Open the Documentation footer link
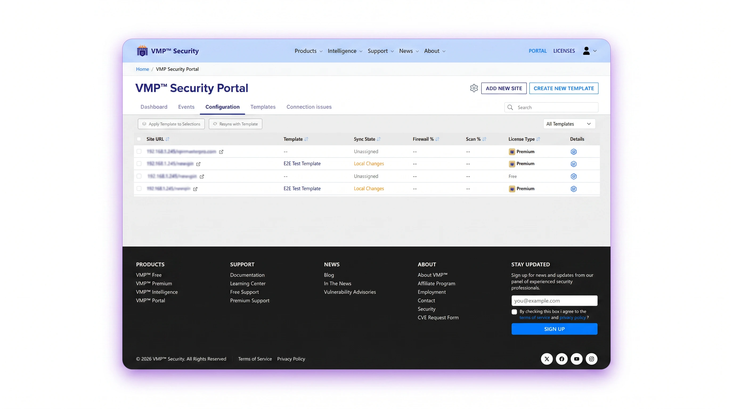This screenshot has height=409, width=733. [x=247, y=275]
